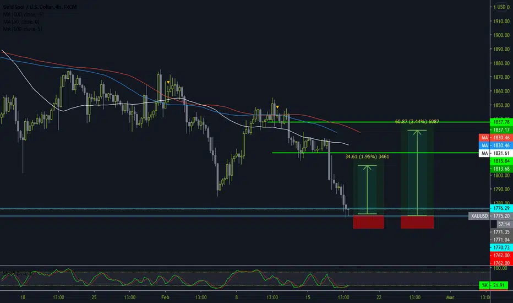
Task: Click the 22 date label on the time axis
Action: pos(379,297)
